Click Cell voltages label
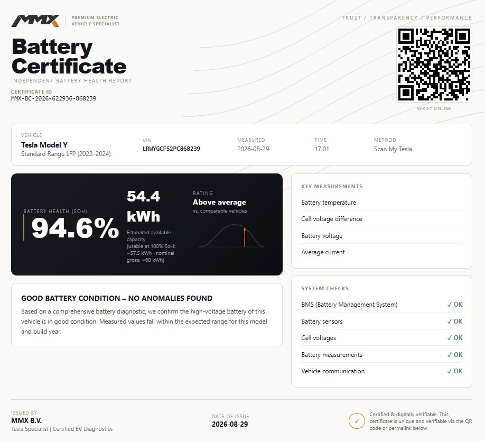The height and width of the screenshot is (441, 485). pyautogui.click(x=319, y=338)
